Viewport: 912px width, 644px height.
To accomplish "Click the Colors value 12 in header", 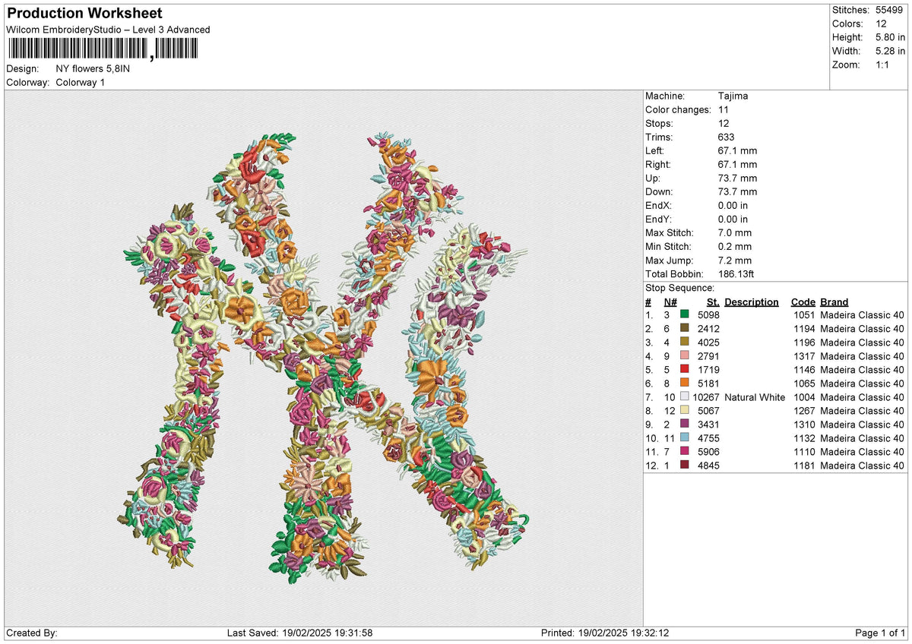I will [881, 24].
